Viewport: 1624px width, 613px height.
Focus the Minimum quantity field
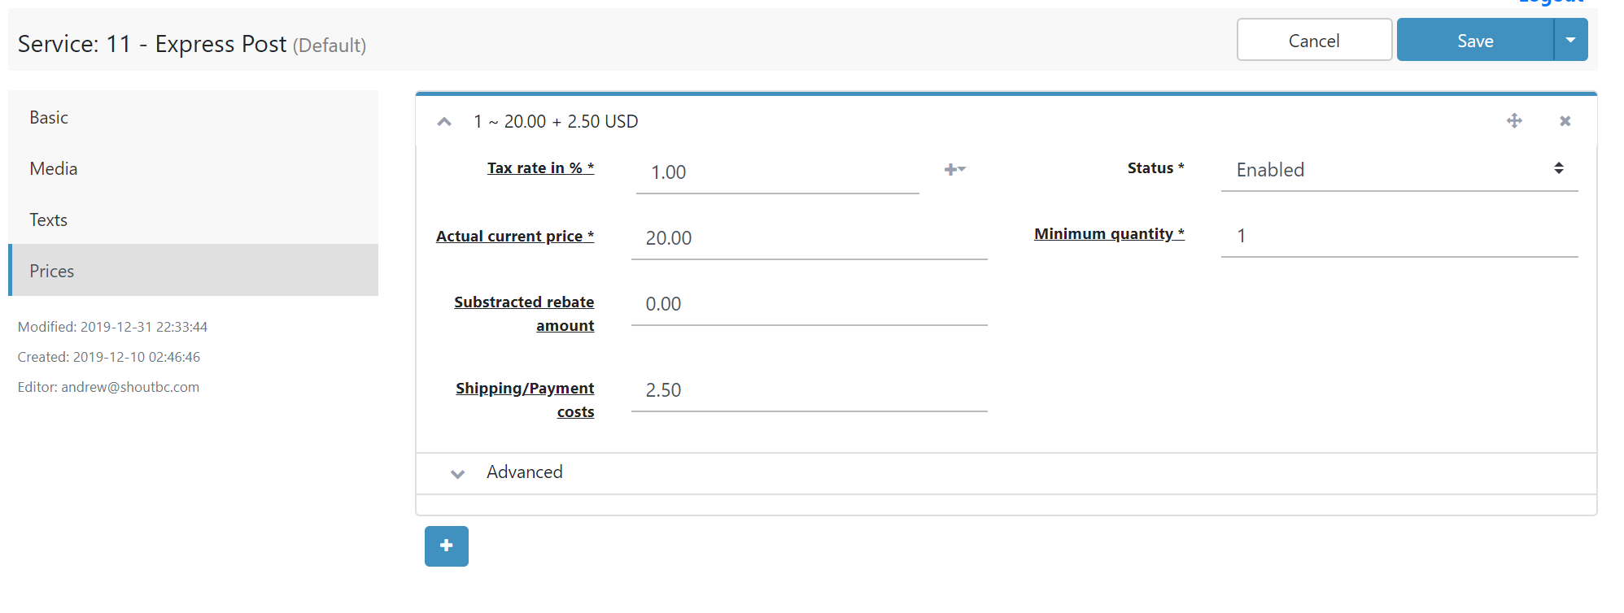tap(1399, 236)
